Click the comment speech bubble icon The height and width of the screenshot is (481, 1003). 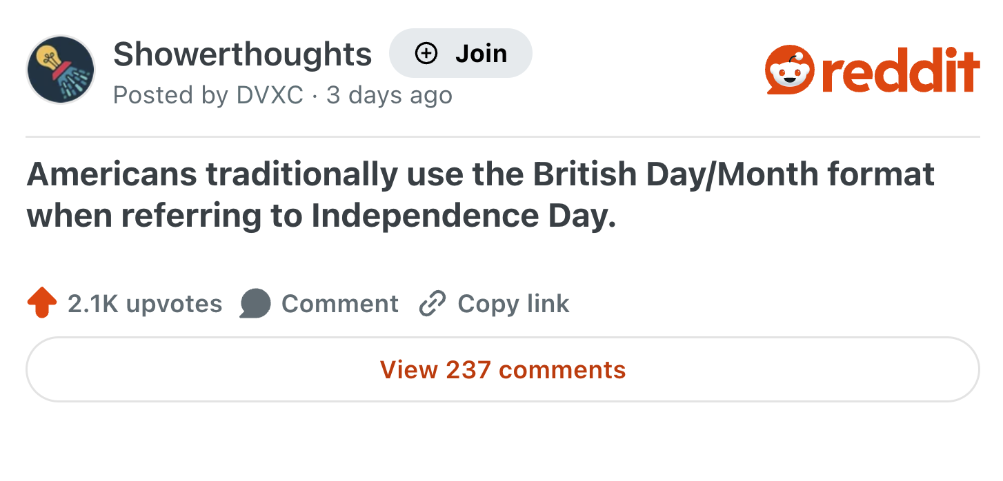(255, 304)
